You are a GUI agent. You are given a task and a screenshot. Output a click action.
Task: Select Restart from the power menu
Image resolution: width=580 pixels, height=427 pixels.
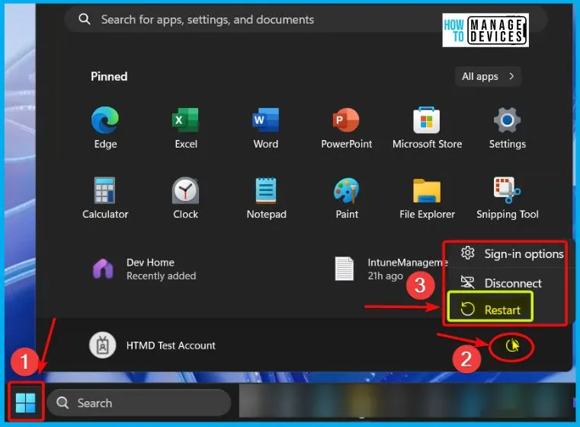coord(491,309)
